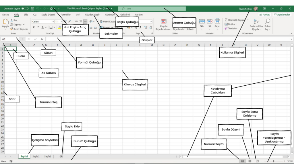This screenshot has height=165, width=294.
Task: Expand the formula bar with right-side chevron
Action: pyautogui.click(x=292, y=39)
